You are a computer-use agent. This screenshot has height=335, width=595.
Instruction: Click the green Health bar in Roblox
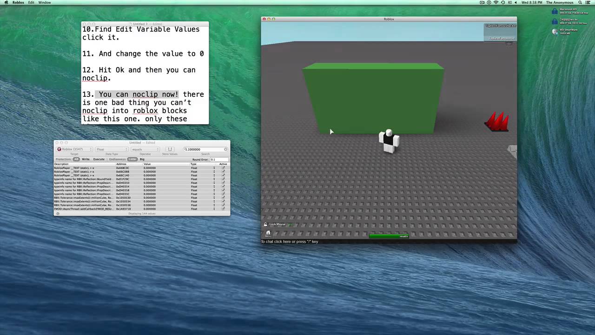click(x=389, y=236)
